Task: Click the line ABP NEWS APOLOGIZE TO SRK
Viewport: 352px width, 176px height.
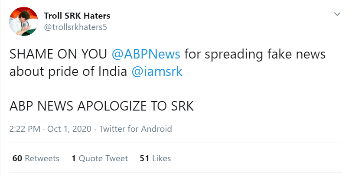Action: coord(101,106)
